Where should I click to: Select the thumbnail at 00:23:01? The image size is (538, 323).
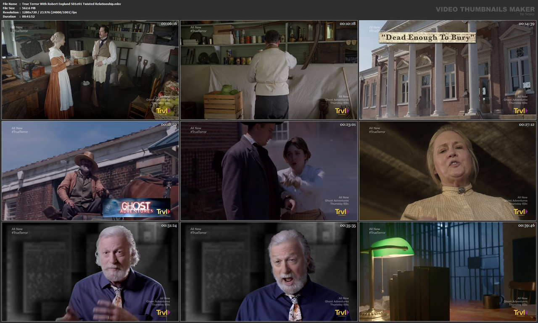269,171
